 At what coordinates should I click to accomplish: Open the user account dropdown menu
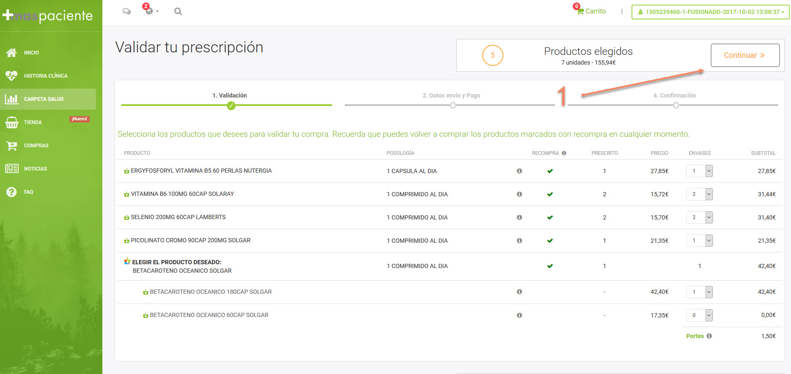[711, 12]
